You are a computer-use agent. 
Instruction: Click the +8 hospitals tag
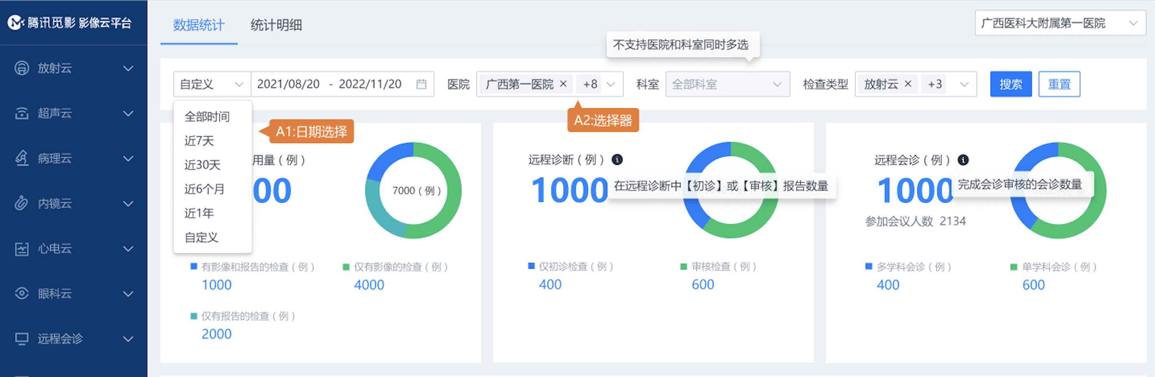[x=590, y=84]
